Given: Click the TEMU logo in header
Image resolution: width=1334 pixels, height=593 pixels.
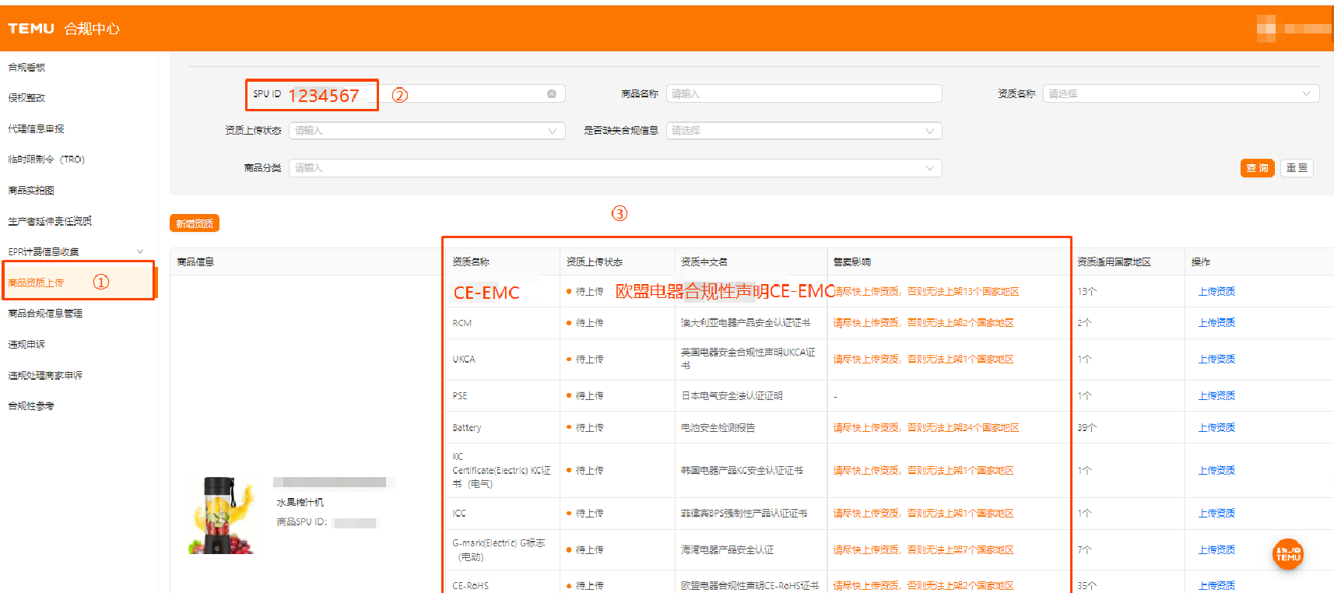Looking at the screenshot, I should (x=31, y=29).
